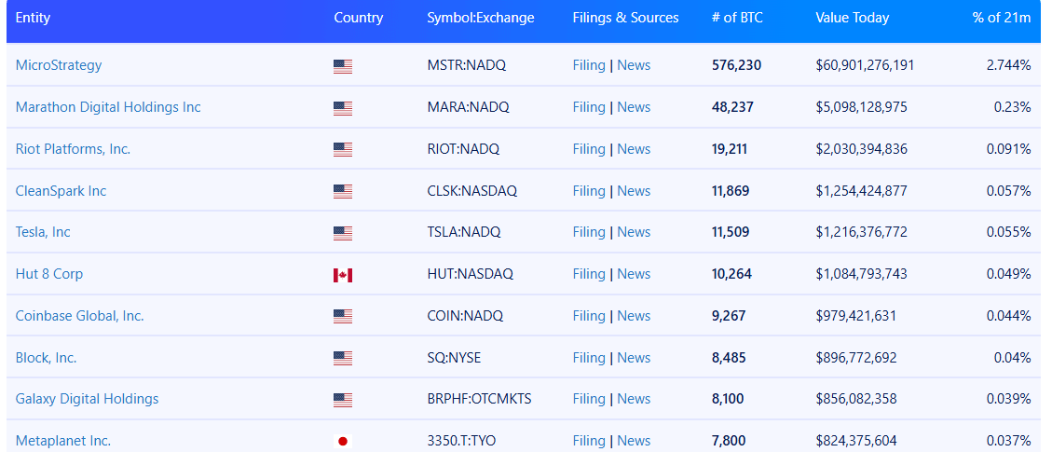Screen dimensions: 1052x452
Task: Open Filing link for Galaxy Digital
Action: click(x=589, y=398)
